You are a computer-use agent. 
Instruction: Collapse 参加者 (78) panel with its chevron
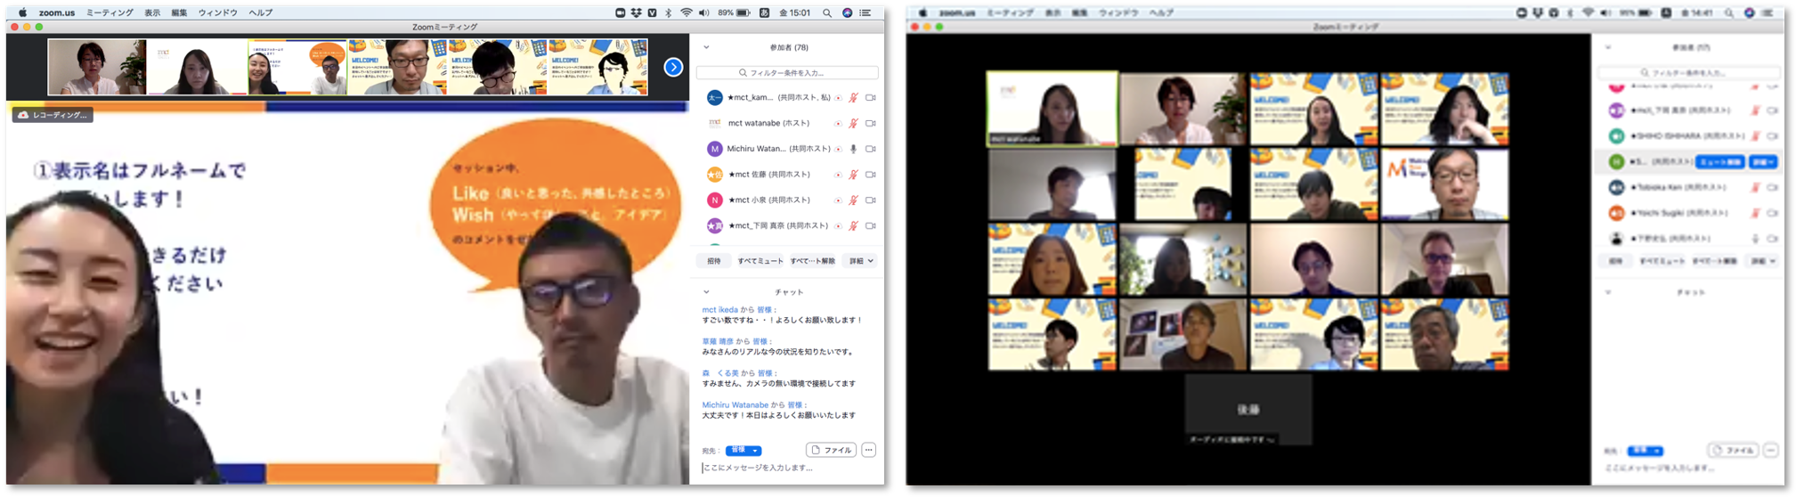click(x=706, y=47)
